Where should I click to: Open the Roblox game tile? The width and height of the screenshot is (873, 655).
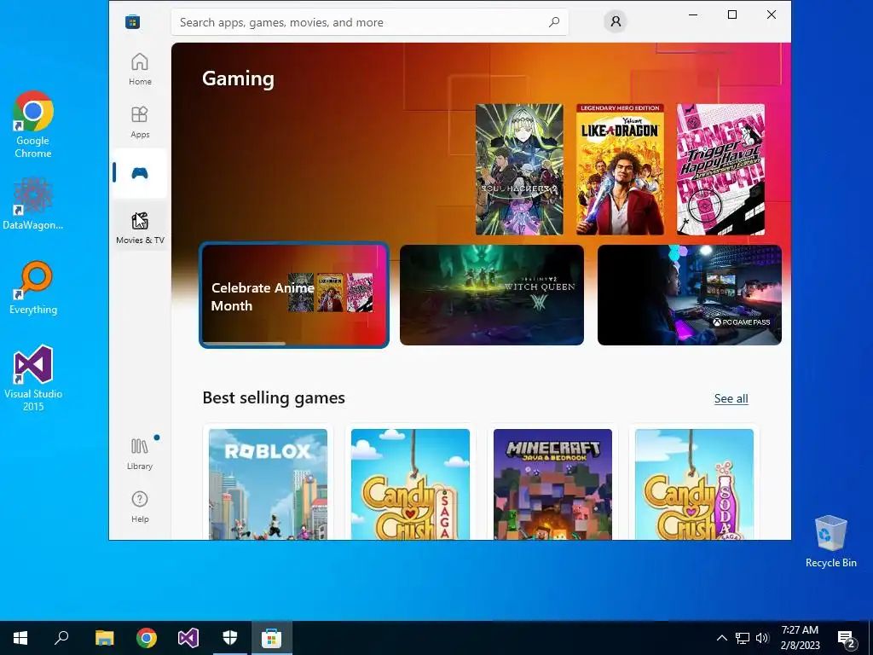(x=268, y=484)
